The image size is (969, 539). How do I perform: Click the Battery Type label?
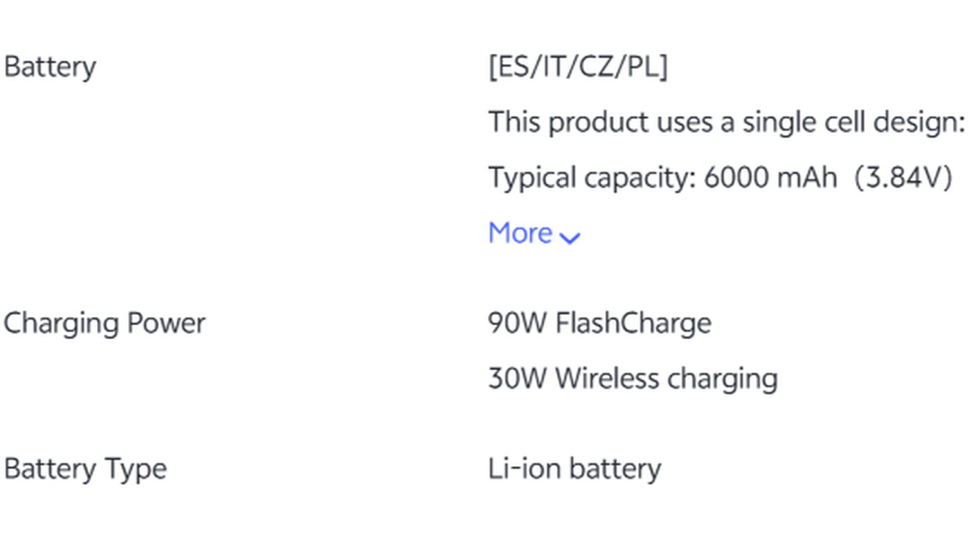pos(85,468)
